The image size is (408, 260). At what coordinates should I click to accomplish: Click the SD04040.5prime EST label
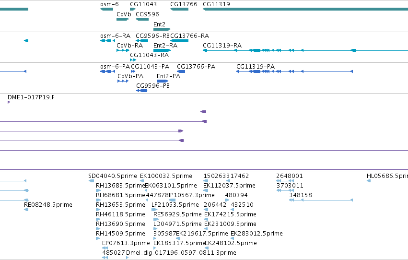113,176
